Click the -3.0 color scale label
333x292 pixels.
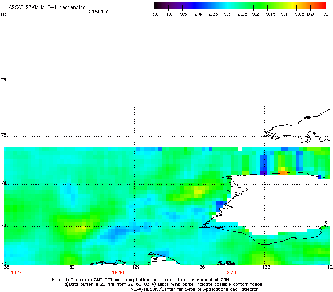pos(153,14)
